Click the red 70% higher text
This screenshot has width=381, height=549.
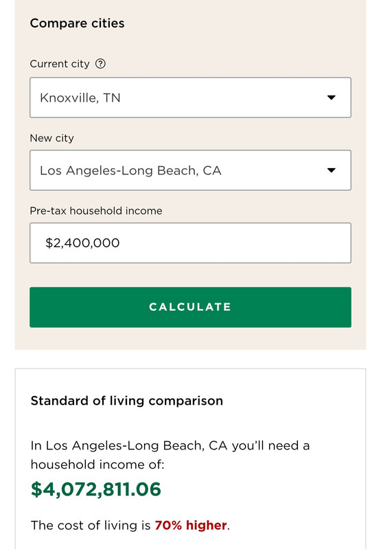coord(191,525)
